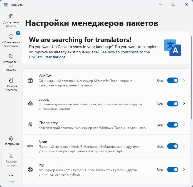This screenshot has width=193, height=187.
Task: Open the Доступные пакеты globe icon
Action: point(11,16)
